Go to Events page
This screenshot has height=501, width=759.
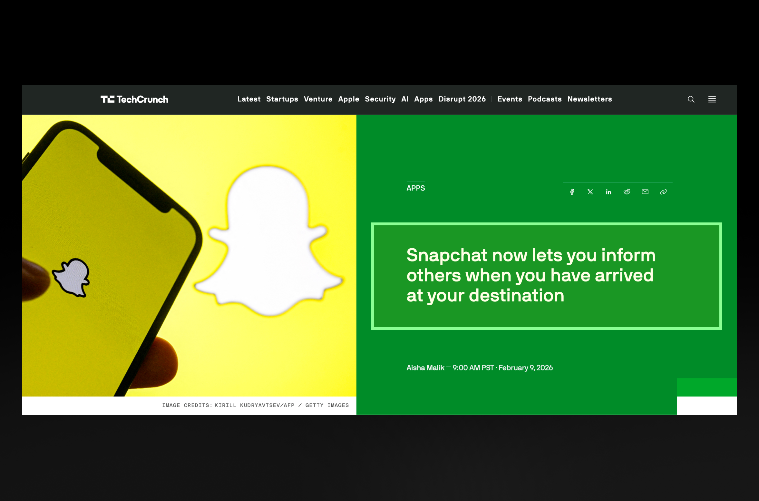(x=510, y=99)
